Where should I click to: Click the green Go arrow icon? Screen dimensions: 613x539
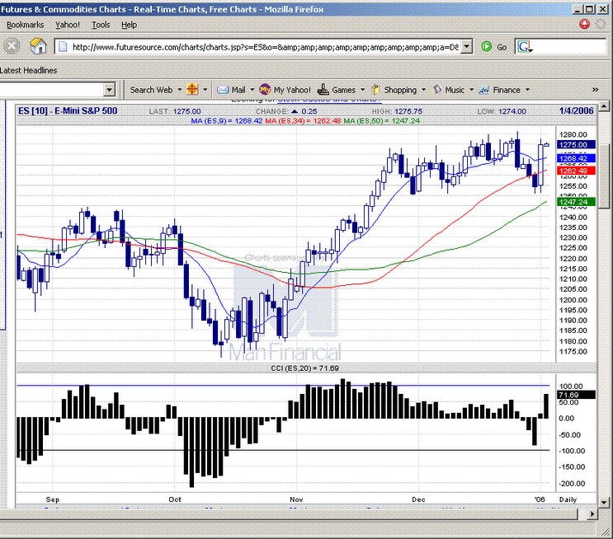[486, 47]
